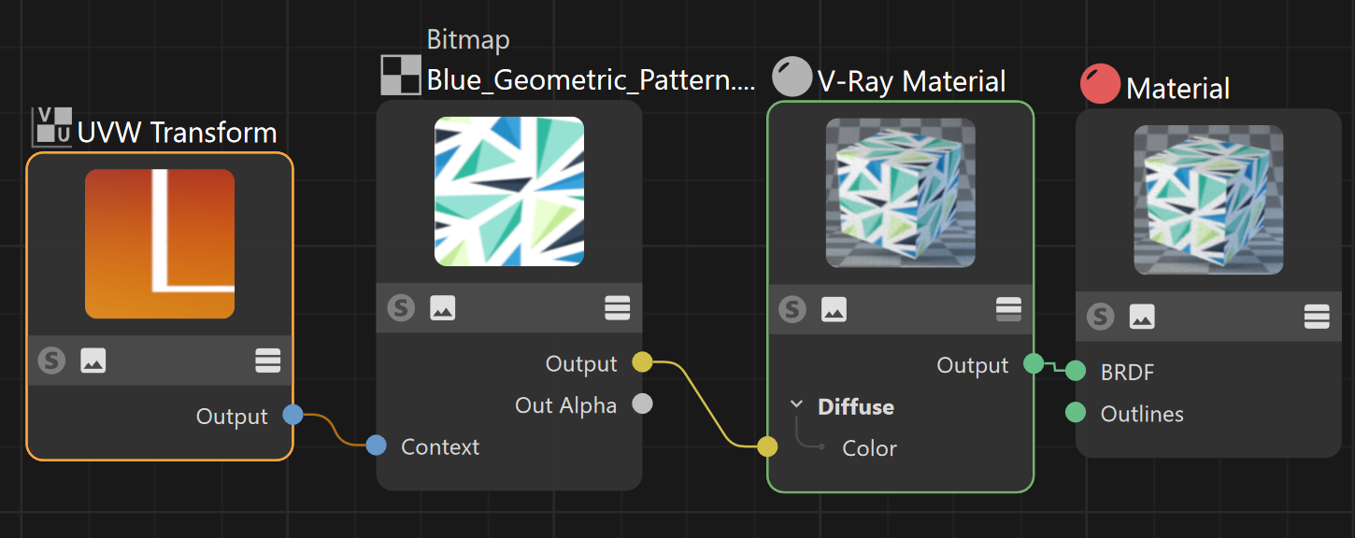1355x538 pixels.
Task: Click the Outlines green input port
Action: pos(1076,412)
